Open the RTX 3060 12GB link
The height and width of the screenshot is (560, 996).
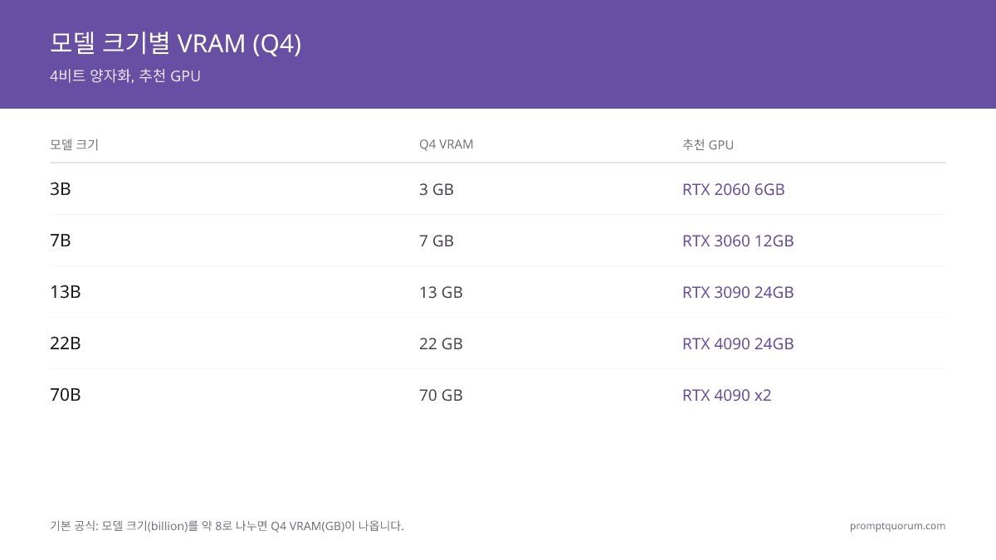click(x=738, y=241)
